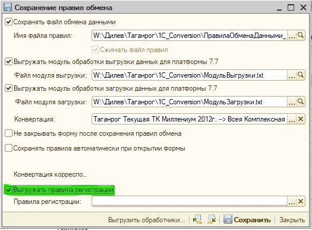Browse for 'Файл модуля выгрузки' via ellipsis button
The width and height of the screenshot is (312, 230).
click(292, 75)
